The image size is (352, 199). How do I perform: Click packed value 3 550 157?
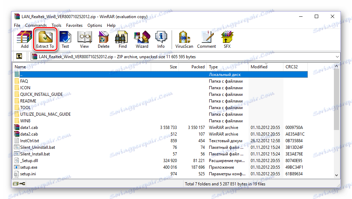[x=196, y=127]
